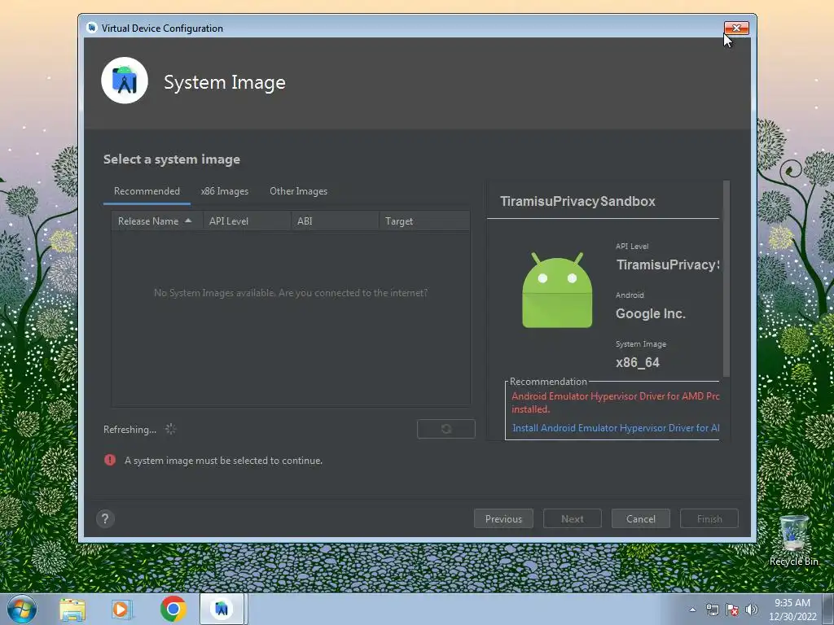
Task: Click the Google Inc. vendor text
Action: point(651,313)
